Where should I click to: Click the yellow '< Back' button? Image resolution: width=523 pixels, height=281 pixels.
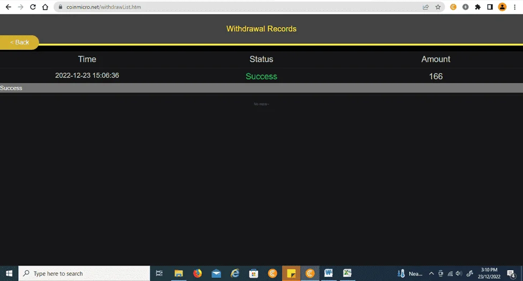coord(19,42)
